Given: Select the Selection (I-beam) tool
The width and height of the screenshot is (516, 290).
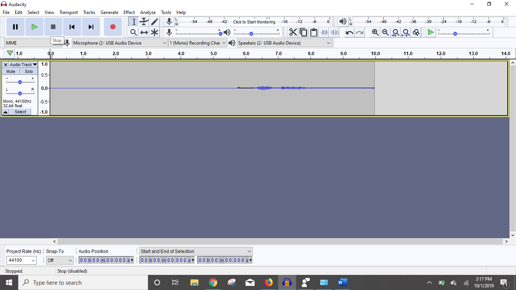Looking at the screenshot, I should coord(134,22).
